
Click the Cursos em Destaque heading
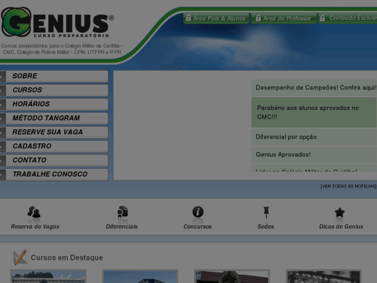67,258
